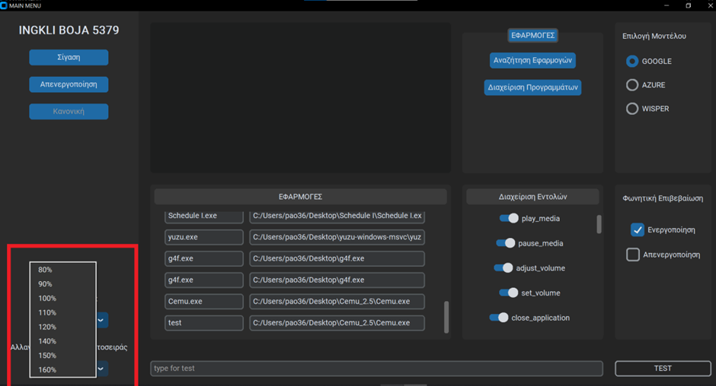Viewport: 716px width, 386px height.
Task: Toggle the pause_media command switch
Action: coord(506,243)
